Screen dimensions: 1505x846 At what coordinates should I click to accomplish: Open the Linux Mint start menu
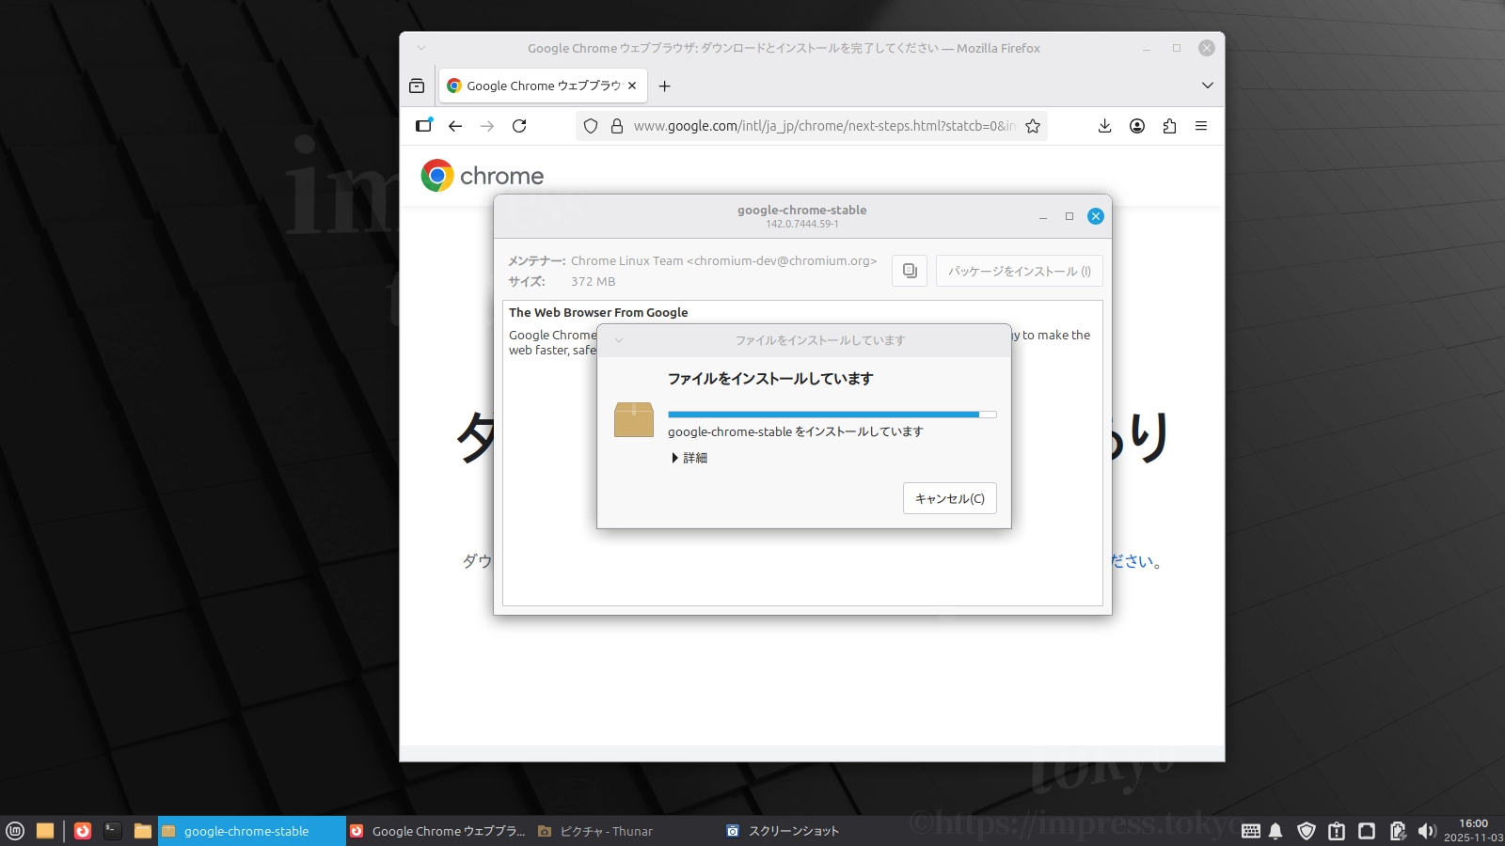[x=15, y=831]
